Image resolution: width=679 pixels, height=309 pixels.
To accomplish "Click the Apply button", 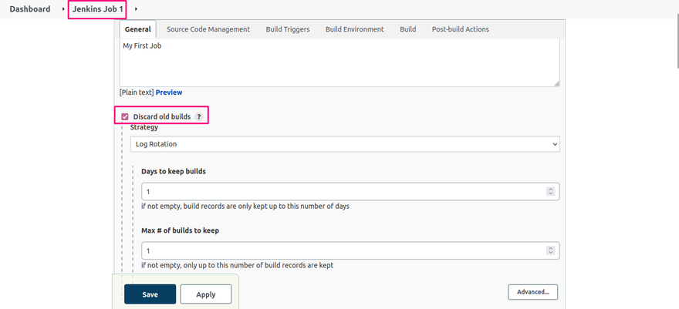I will click(x=206, y=294).
